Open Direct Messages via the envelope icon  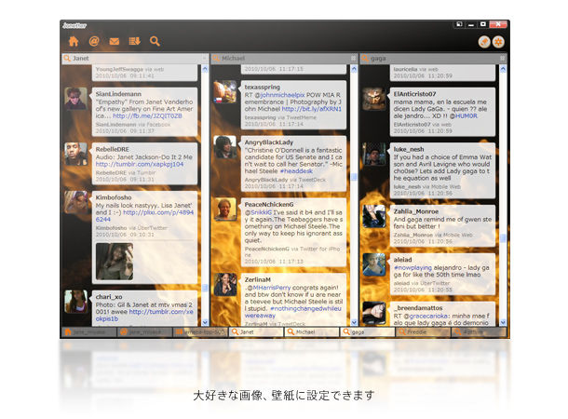tap(115, 42)
